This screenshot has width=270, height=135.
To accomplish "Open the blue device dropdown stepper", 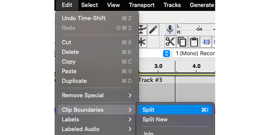I will click(166, 54).
